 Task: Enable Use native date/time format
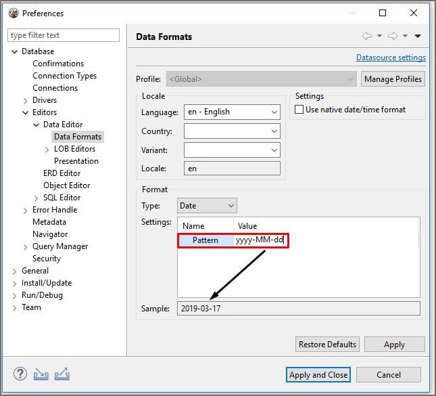(x=299, y=110)
